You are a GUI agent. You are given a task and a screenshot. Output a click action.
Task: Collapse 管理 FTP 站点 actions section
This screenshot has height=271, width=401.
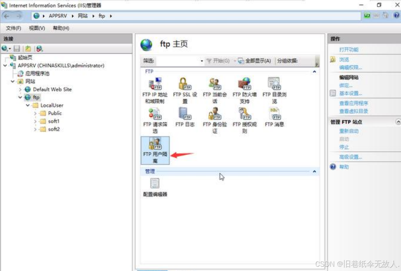tap(398, 122)
